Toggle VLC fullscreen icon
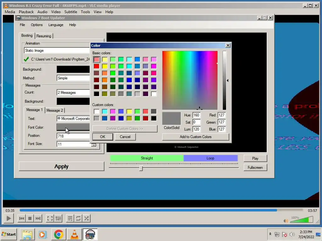This screenshot has width=322, height=241. [x=50, y=218]
